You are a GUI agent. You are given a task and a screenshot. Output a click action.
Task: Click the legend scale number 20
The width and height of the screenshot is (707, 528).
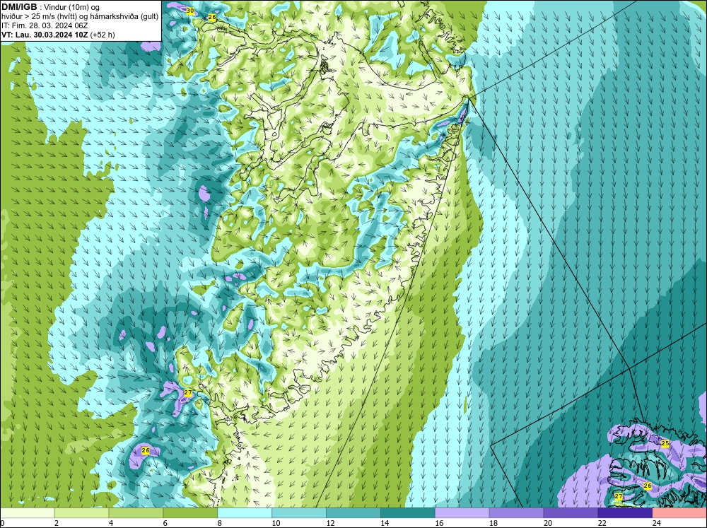[548, 523]
